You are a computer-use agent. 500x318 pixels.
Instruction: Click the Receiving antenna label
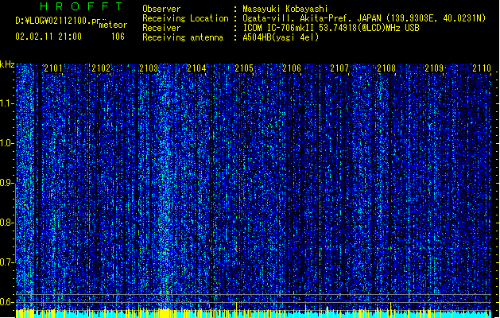(x=183, y=37)
